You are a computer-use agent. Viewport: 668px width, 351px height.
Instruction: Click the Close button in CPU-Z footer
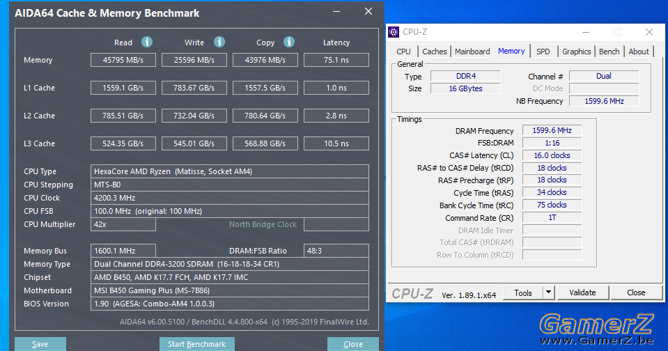636,292
